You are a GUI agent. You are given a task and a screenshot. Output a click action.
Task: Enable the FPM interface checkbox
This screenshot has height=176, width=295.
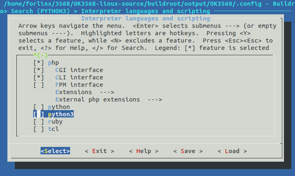point(39,85)
